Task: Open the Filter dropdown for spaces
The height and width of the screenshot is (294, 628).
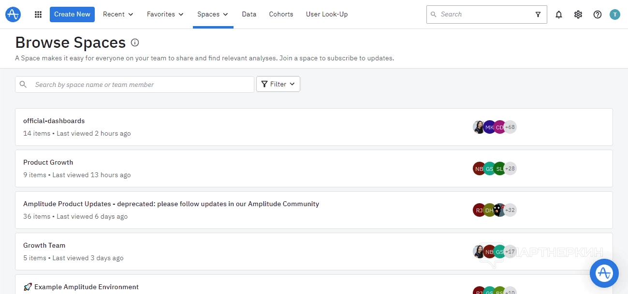Action: [x=278, y=84]
